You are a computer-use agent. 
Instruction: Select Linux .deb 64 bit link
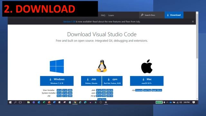click(x=99, y=90)
